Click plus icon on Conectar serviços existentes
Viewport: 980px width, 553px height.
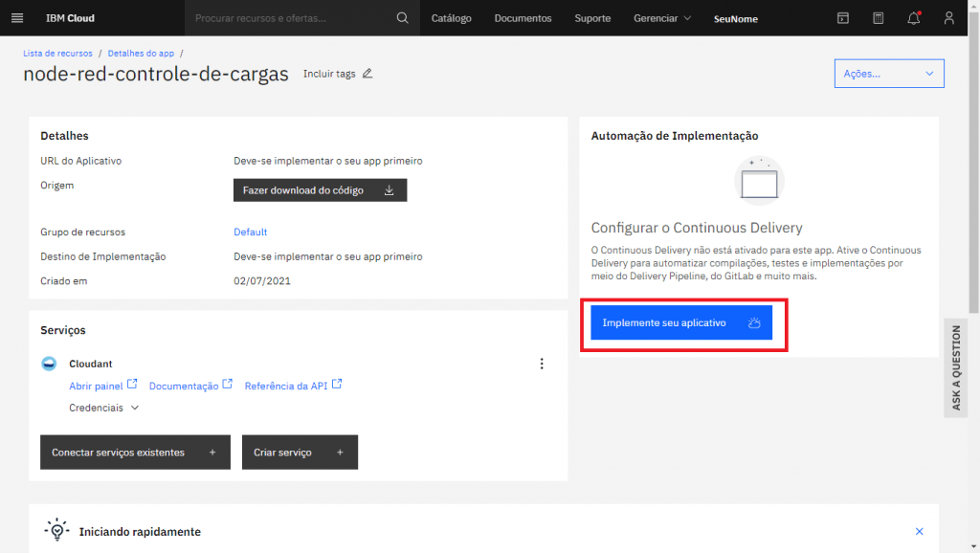[x=212, y=452]
